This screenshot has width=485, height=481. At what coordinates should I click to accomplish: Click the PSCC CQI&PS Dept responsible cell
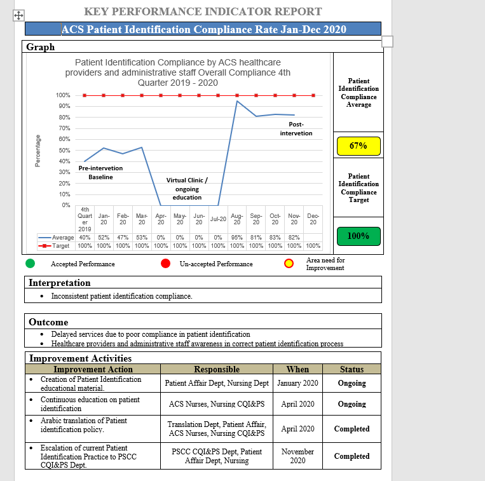(217, 456)
